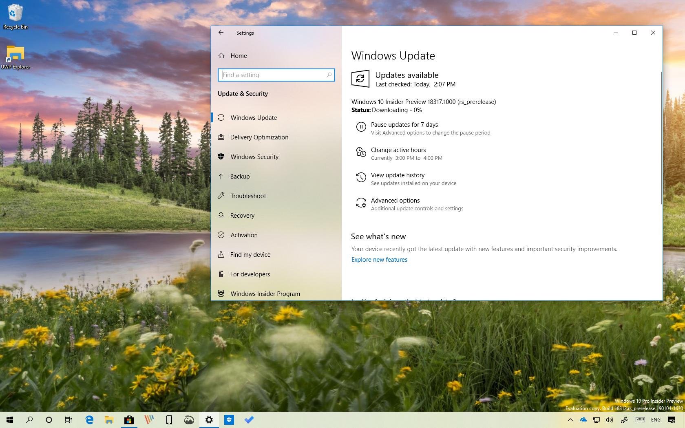Select Find my device
The width and height of the screenshot is (685, 428).
(276, 254)
